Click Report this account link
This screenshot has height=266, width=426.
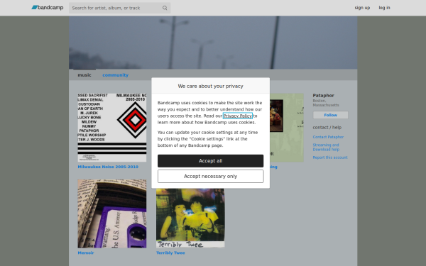(330, 157)
